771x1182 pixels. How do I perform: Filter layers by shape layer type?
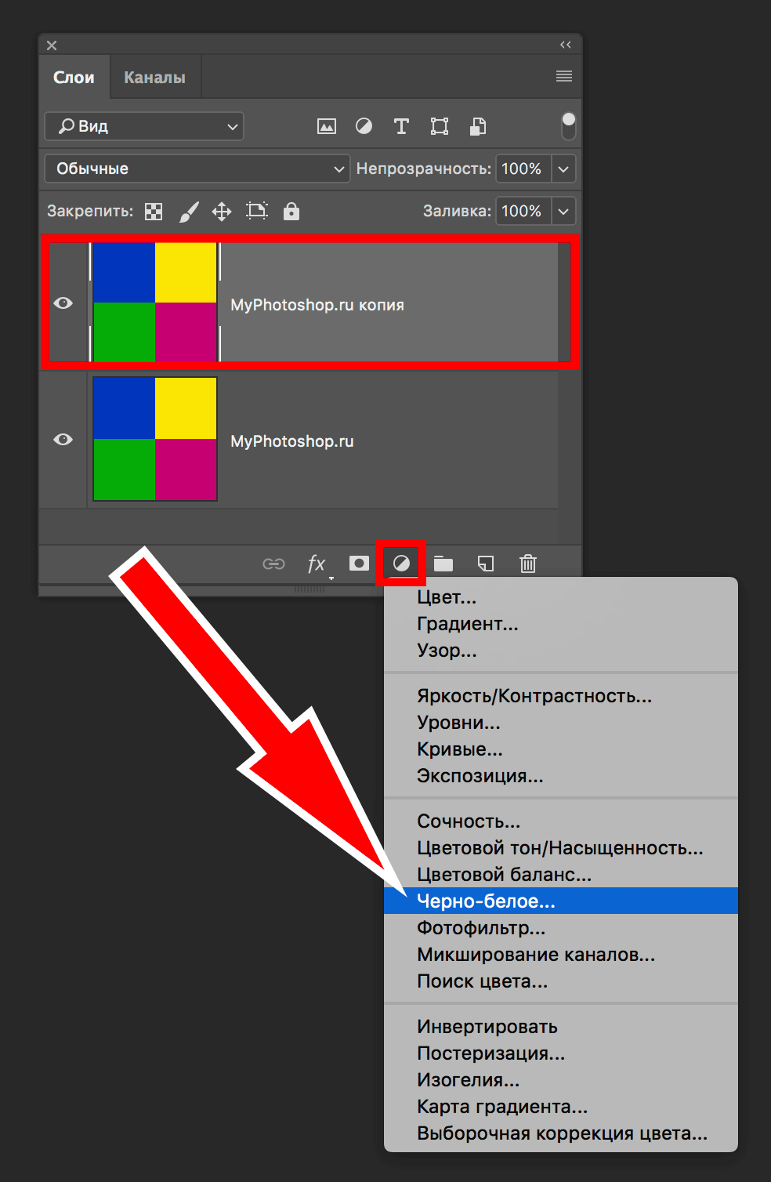[440, 126]
